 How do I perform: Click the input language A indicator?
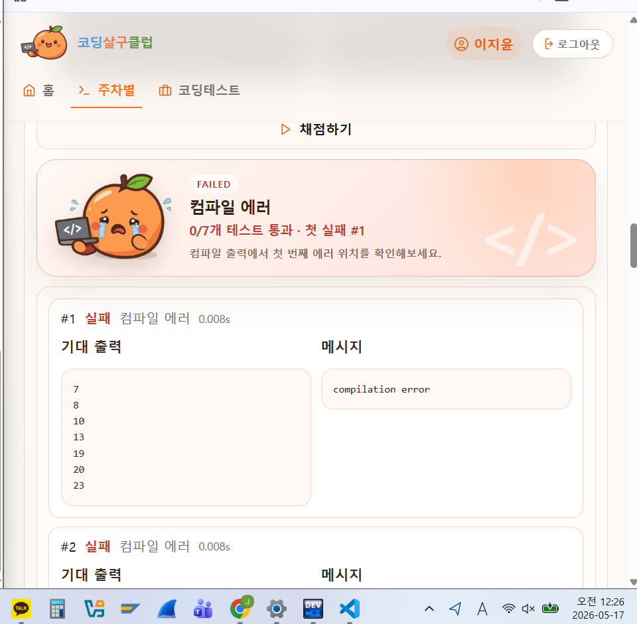(482, 609)
